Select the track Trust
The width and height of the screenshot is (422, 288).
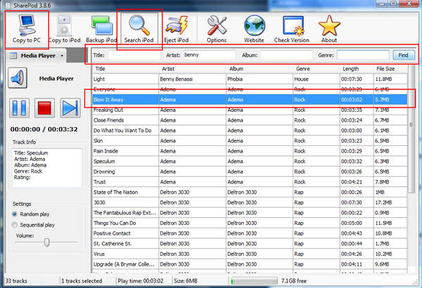pos(250,182)
